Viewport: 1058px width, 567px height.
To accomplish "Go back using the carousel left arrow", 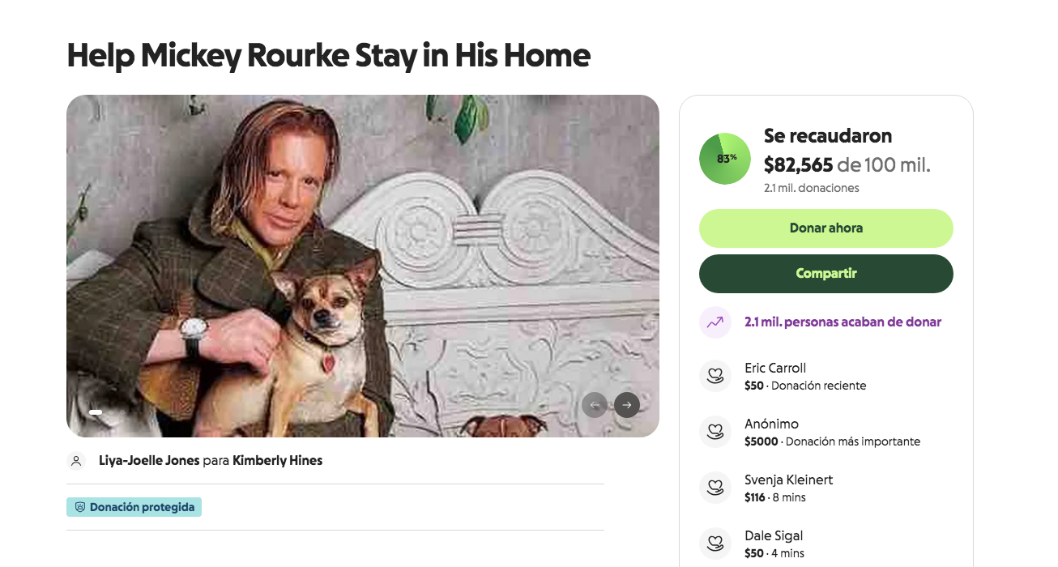I will pyautogui.click(x=595, y=404).
